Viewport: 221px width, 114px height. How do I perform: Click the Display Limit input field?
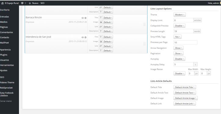[x=183, y=20]
